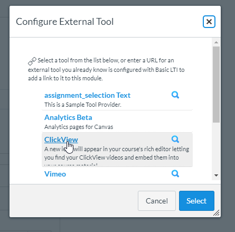
Task: Cancel the external tool configuration
Action: click(157, 201)
